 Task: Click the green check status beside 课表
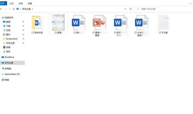56,33
